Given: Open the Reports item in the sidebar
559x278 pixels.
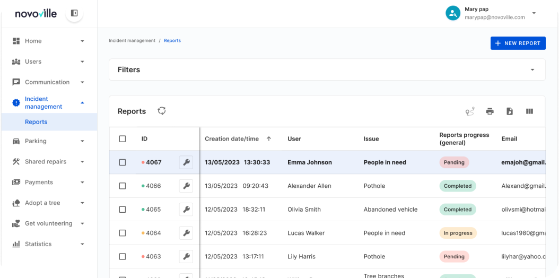Looking at the screenshot, I should 36,122.
